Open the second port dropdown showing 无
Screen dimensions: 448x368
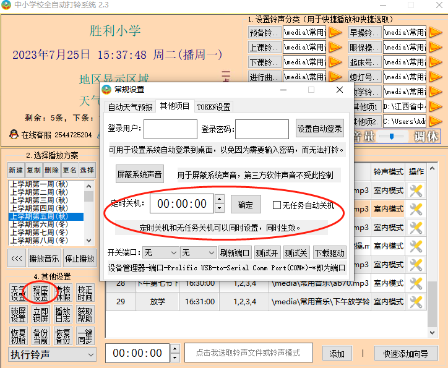tap(197, 252)
